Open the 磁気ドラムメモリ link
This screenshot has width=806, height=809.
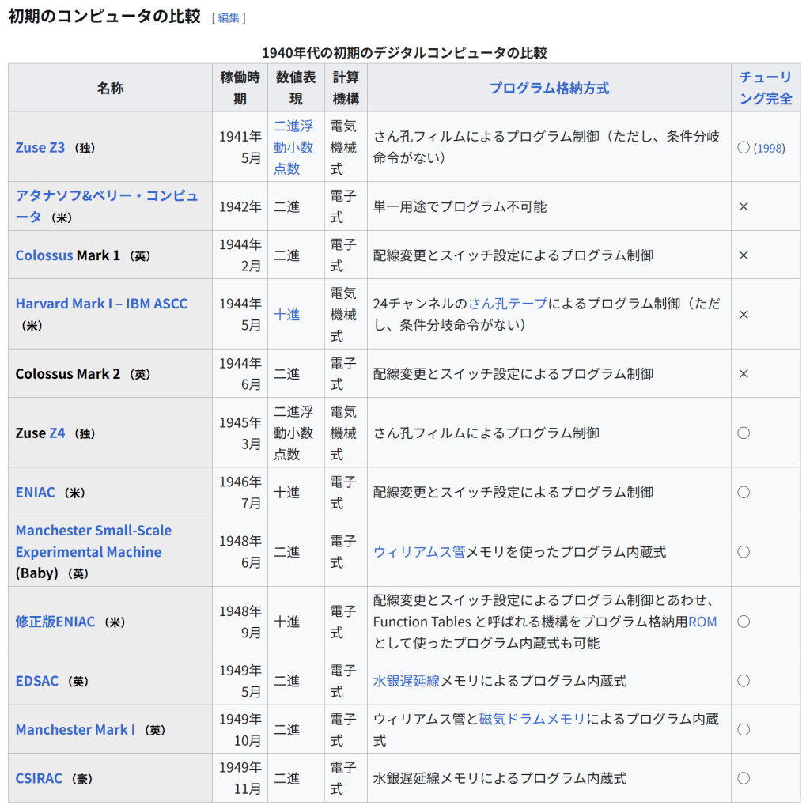click(x=532, y=719)
